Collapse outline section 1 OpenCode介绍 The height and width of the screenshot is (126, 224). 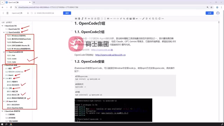pyautogui.click(x=2, y=26)
